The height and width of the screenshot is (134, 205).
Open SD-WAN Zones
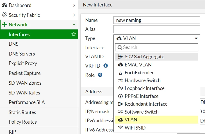point(39,83)
